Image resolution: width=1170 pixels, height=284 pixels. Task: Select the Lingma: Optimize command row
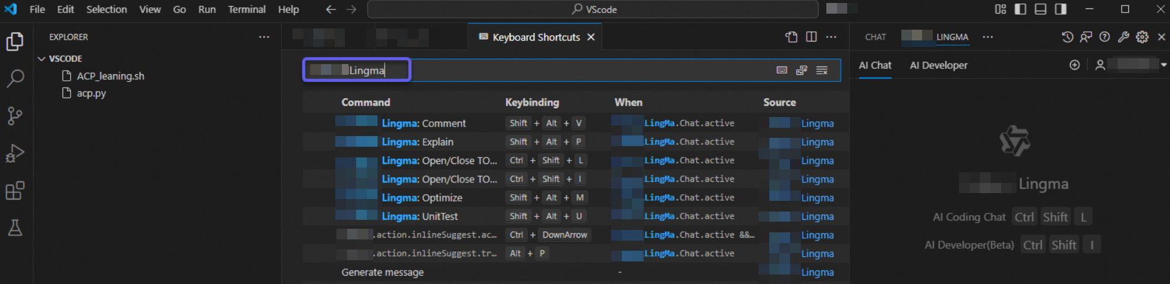tap(575, 197)
